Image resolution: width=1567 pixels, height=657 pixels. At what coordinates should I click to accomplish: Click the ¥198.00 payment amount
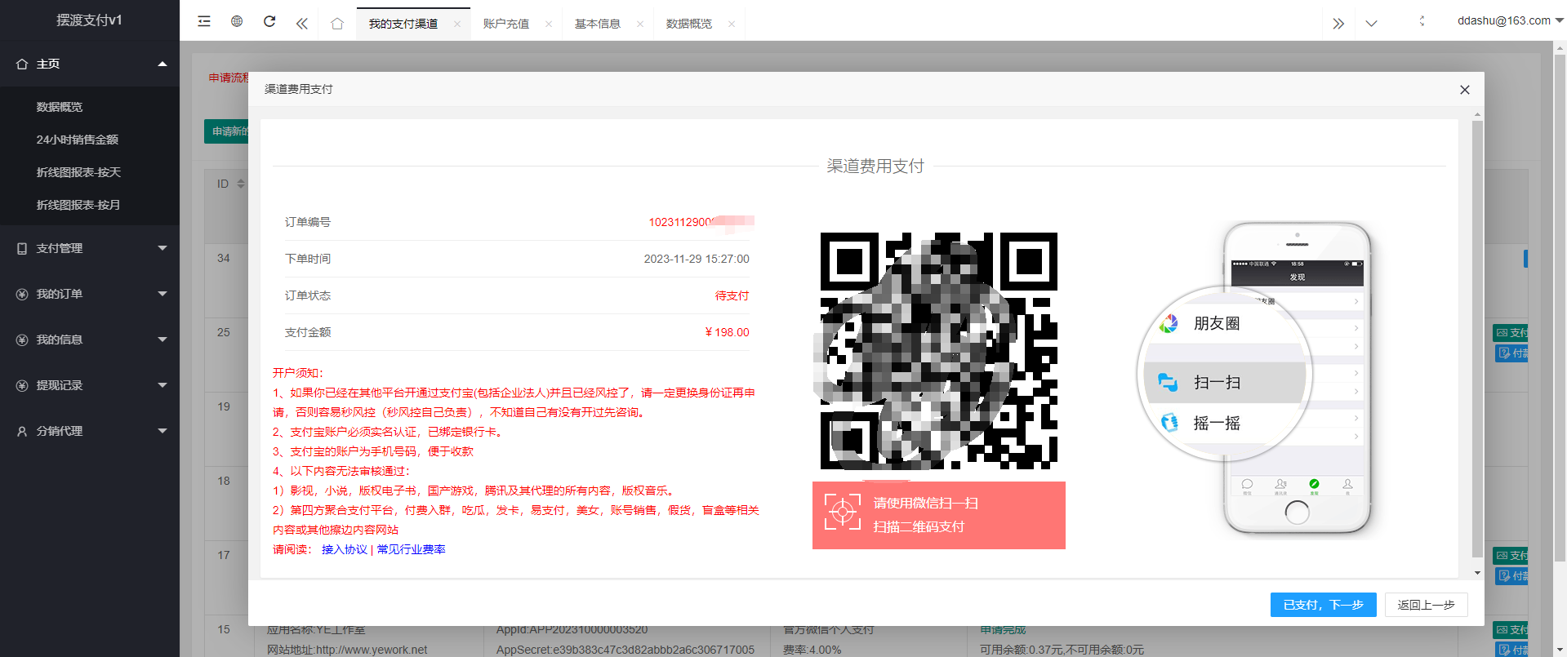pyautogui.click(x=727, y=332)
